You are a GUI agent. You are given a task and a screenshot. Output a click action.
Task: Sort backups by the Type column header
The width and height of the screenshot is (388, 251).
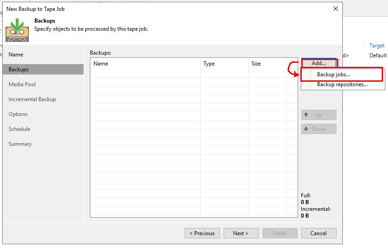tap(209, 64)
